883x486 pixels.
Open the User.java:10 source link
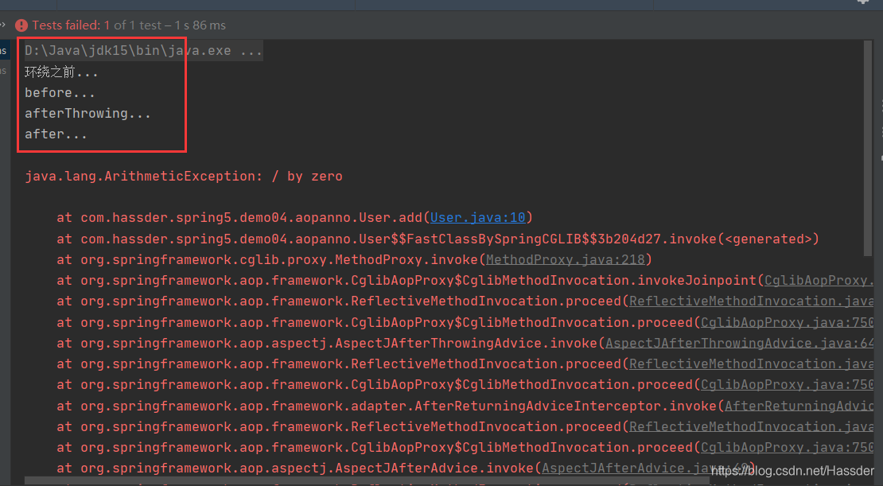click(x=477, y=218)
